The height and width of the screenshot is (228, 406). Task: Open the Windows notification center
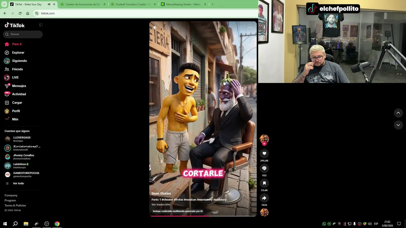(399, 224)
